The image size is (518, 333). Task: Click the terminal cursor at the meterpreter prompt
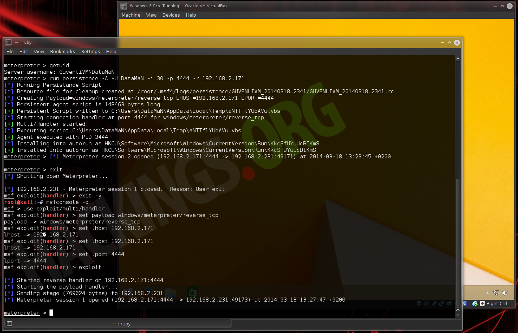point(51,313)
